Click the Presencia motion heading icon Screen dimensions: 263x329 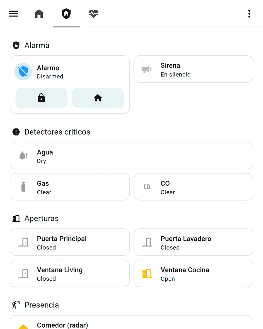[x=16, y=305]
